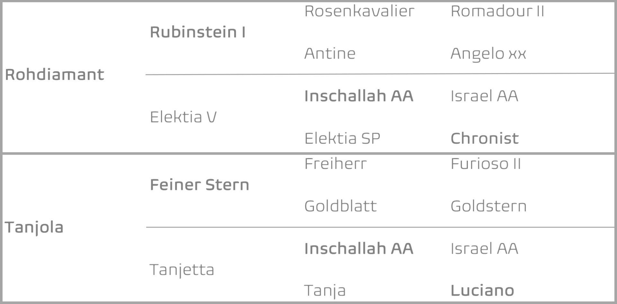Open the Goldstern ancestor entry
The image size is (617, 304).
click(488, 206)
